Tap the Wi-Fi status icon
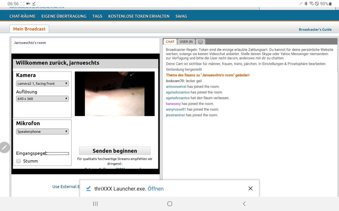 tap(312, 3)
